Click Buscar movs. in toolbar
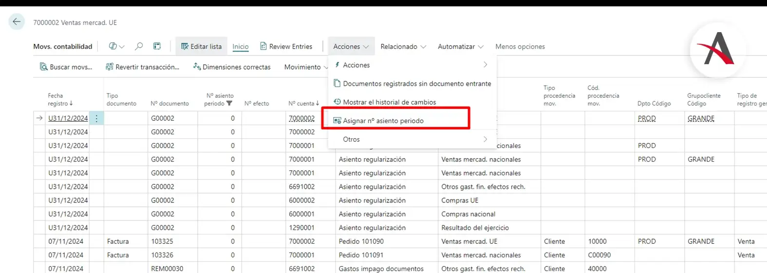This screenshot has width=767, height=273. (66, 67)
